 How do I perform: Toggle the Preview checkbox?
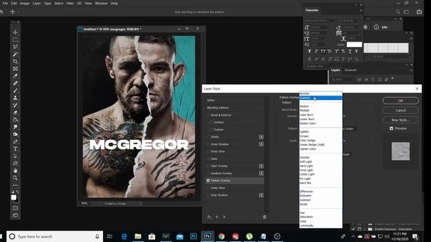(391, 128)
